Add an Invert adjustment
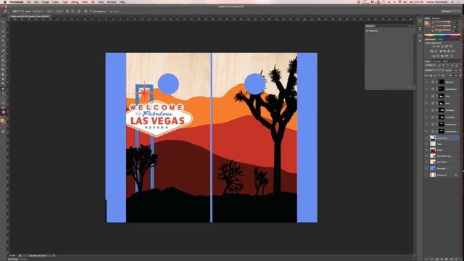Image resolution: width=464 pixels, height=261 pixels. 434,57
